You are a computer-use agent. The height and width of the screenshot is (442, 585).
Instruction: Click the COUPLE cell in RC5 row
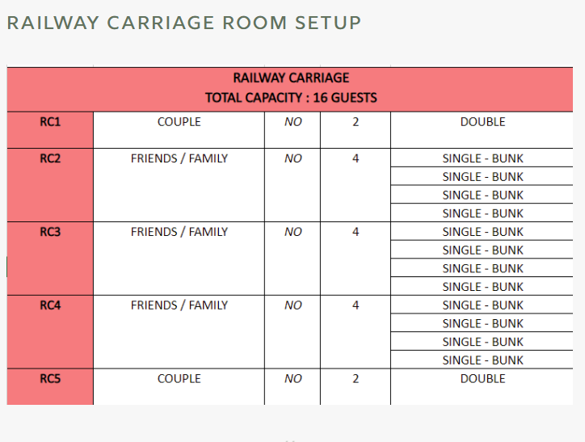tap(179, 387)
